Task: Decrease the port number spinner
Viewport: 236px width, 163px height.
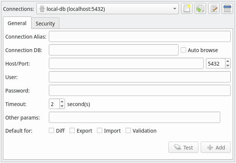Action: pos(228,66)
